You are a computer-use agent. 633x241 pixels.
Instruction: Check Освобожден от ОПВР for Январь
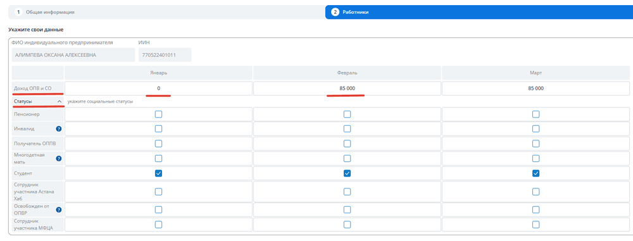pos(159,209)
